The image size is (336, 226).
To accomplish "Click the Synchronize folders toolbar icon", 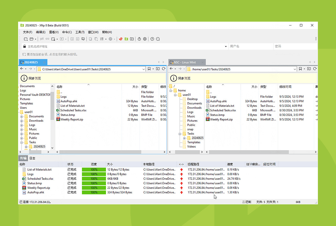I will click(x=83, y=39).
